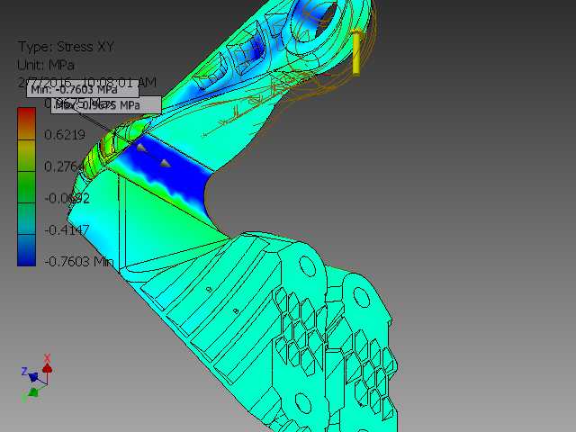This screenshot has width=576, height=432.
Task: Click the 'Type: Stress XY' heading text
Action: pyautogui.click(x=67, y=47)
